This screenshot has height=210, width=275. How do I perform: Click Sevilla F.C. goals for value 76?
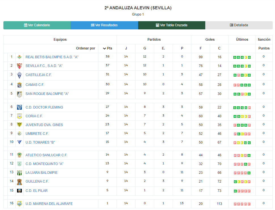[x=201, y=66]
